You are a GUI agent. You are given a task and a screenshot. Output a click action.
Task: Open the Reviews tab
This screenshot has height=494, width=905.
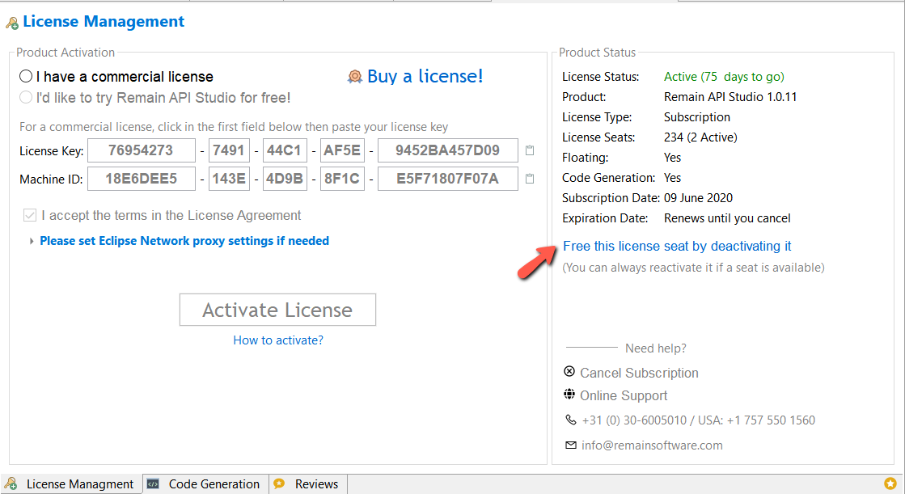(307, 483)
